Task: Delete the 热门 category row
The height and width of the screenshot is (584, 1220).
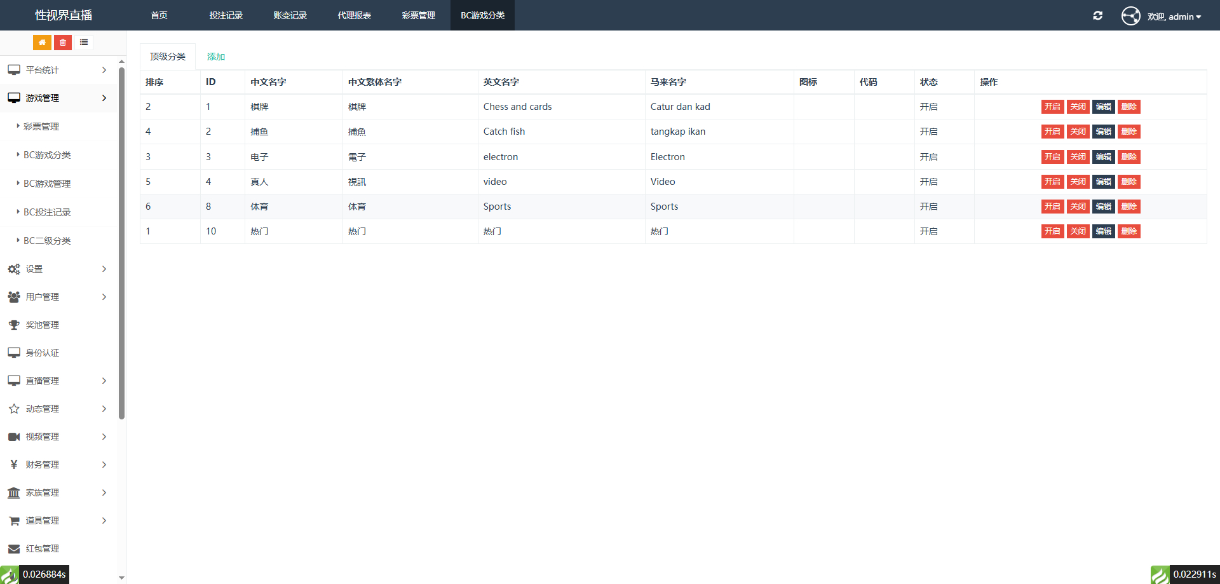Action: click(x=1128, y=231)
